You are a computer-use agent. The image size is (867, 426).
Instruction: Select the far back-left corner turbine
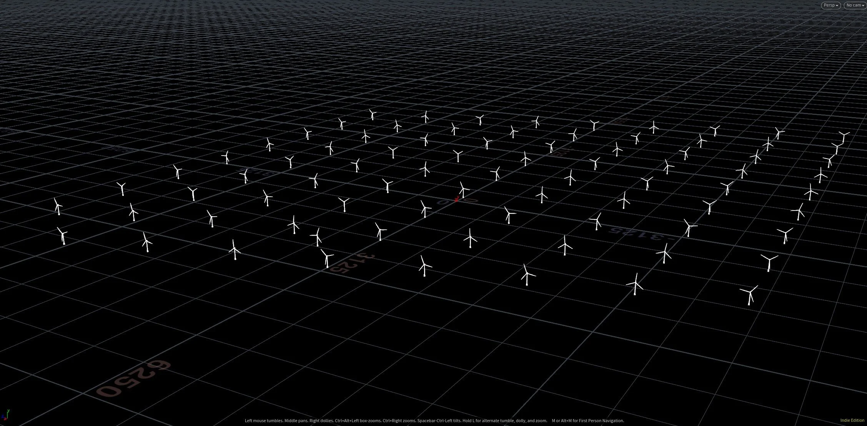tap(372, 114)
